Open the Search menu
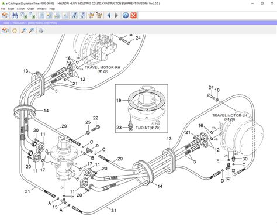 click(20, 9)
